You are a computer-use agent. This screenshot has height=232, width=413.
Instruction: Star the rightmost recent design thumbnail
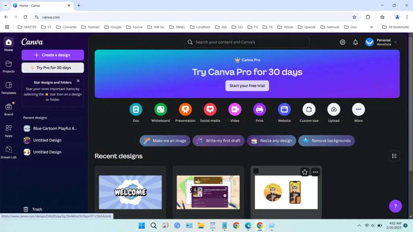click(x=305, y=172)
